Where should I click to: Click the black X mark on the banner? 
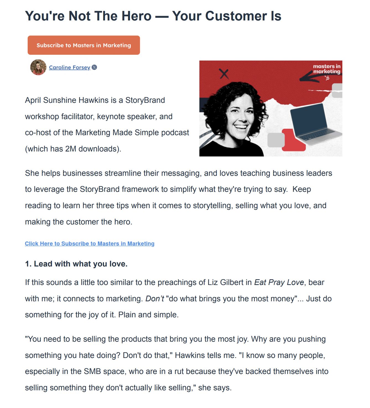point(224,74)
